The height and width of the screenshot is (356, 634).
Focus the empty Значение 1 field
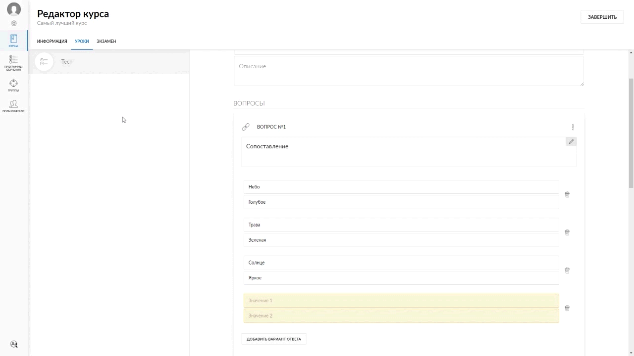click(x=401, y=301)
